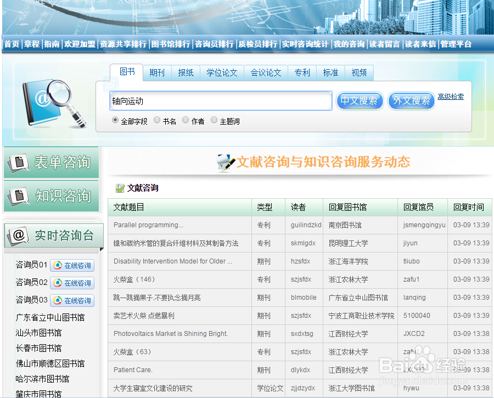Start 在线咨询 with 咨询员02

[72, 283]
